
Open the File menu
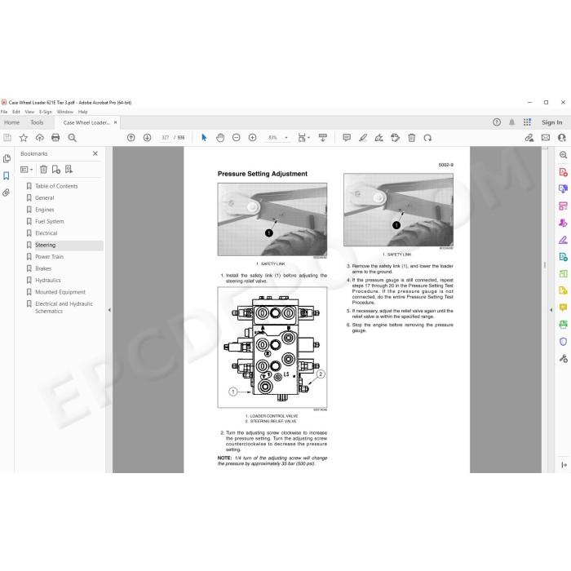click(4, 112)
